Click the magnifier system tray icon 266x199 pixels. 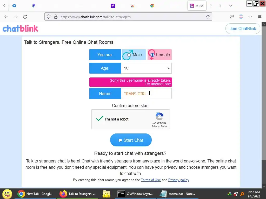pos(242,194)
